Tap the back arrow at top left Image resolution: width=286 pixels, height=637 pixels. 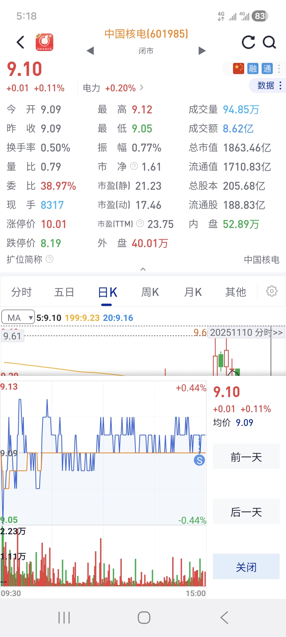coord(20,42)
